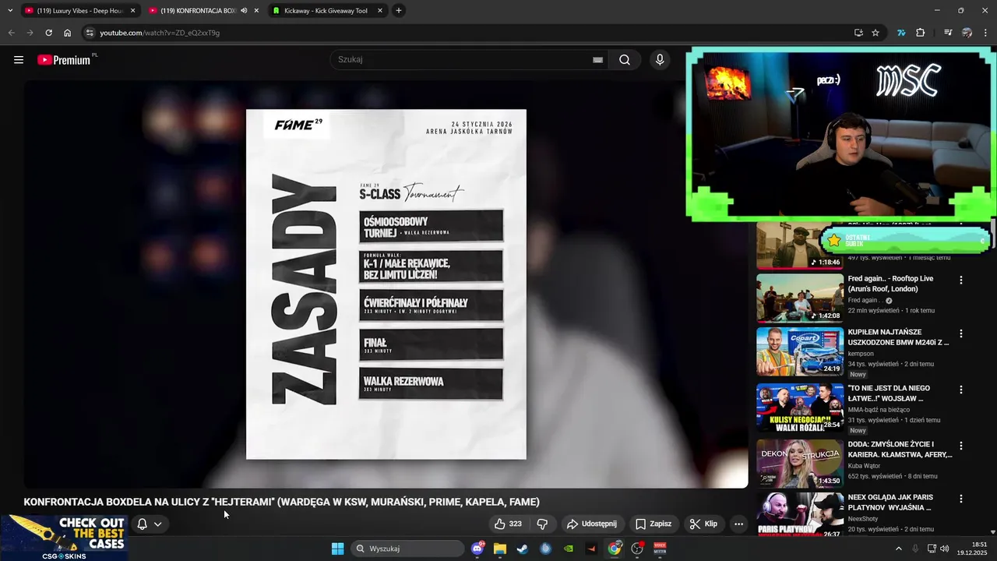Open TO NIE JEST DLA NIEGO ŁATWE video
Image resolution: width=997 pixels, height=561 pixels.
(x=889, y=393)
